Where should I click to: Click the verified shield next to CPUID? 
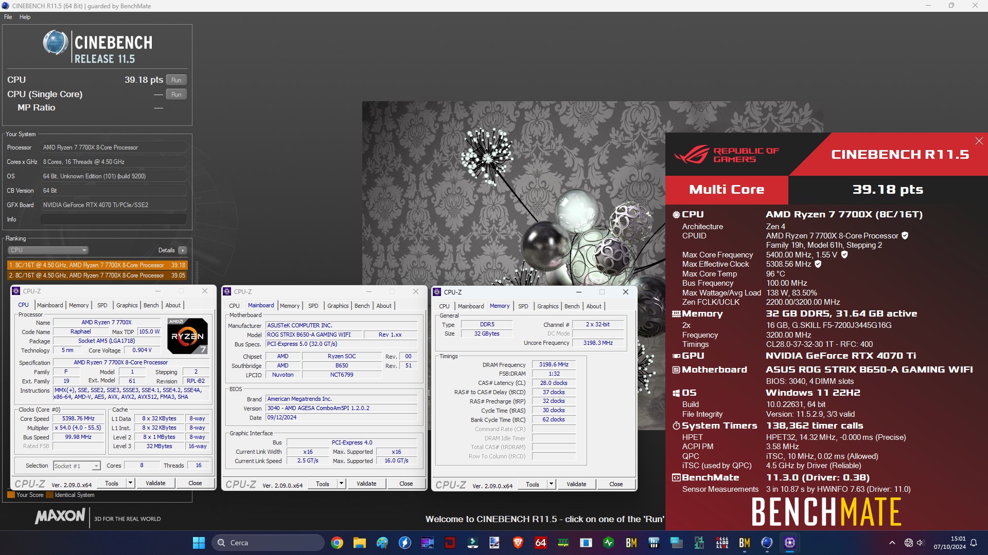pyautogui.click(x=905, y=236)
